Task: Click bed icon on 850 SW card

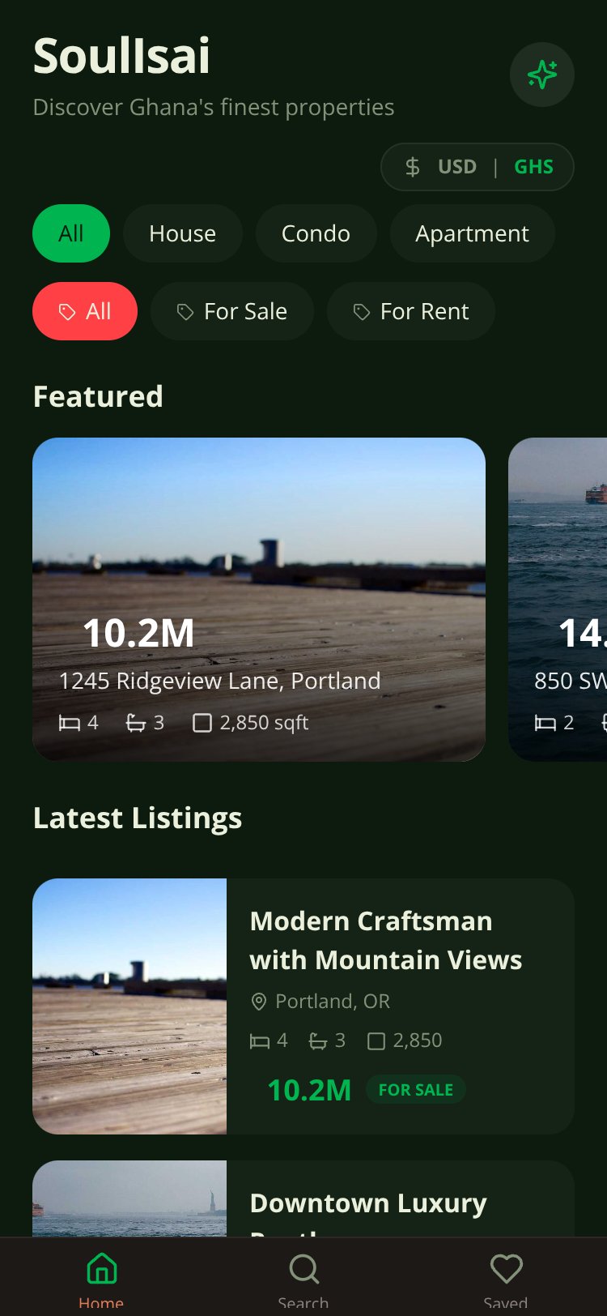Action: point(545,723)
